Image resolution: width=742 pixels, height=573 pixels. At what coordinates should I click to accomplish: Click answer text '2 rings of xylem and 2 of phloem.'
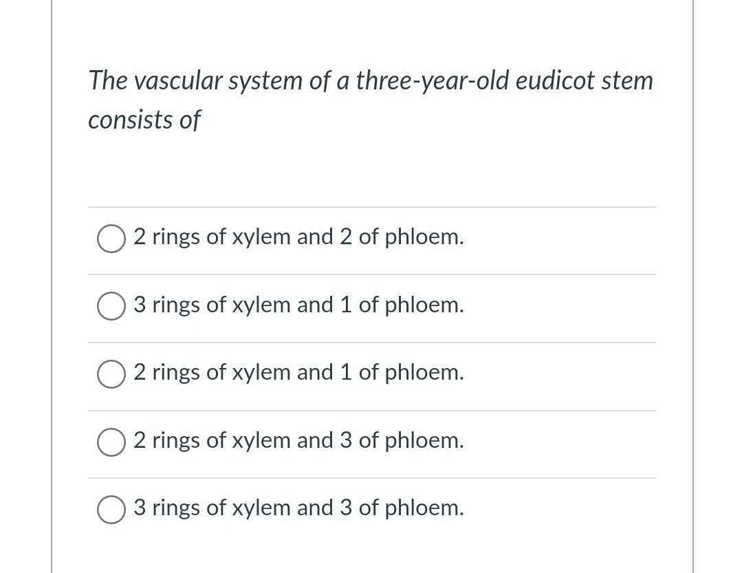pos(298,237)
